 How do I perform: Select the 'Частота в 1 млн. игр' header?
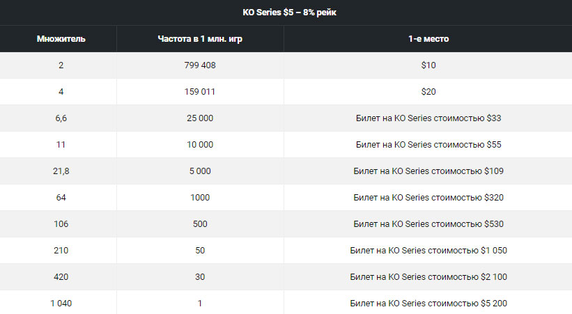click(200, 39)
